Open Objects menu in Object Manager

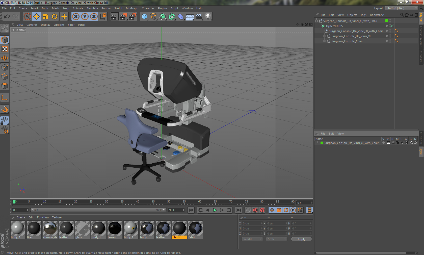point(352,15)
